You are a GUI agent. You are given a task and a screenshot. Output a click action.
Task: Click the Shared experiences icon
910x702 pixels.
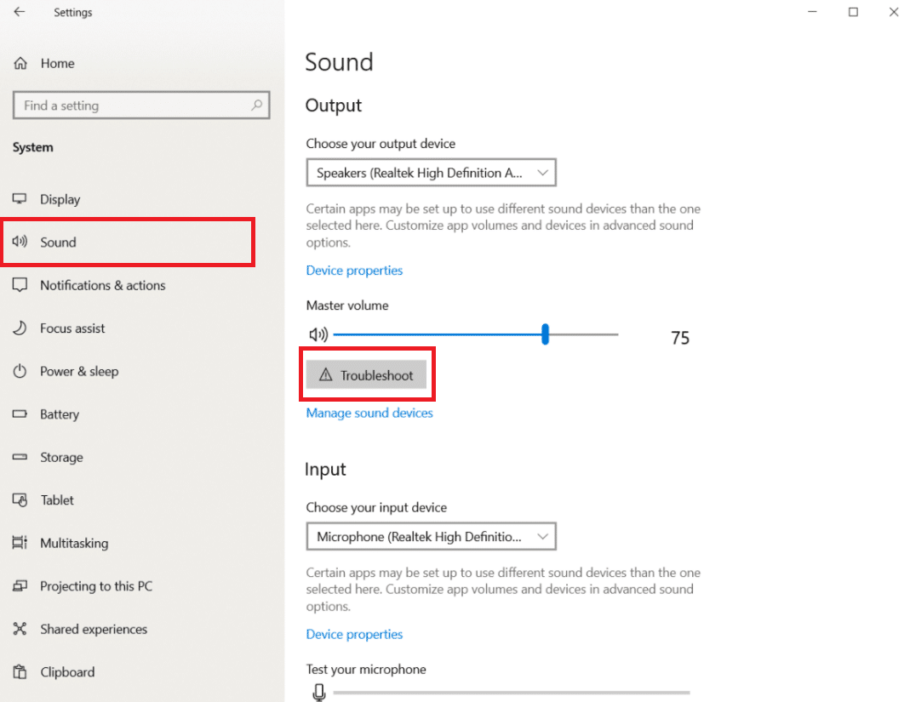[20, 628]
